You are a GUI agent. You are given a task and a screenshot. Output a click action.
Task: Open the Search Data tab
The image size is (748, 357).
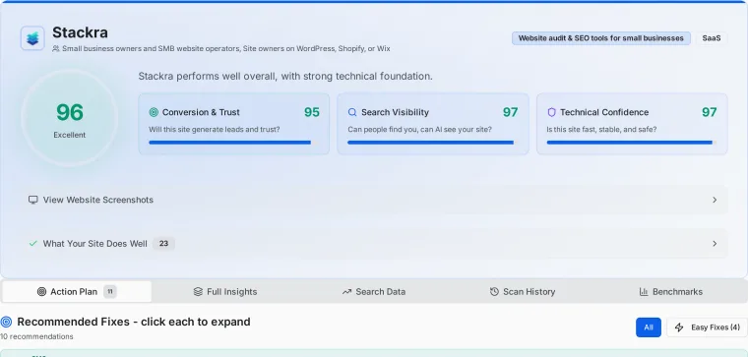(x=374, y=292)
